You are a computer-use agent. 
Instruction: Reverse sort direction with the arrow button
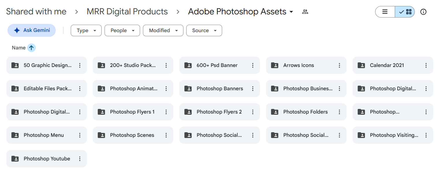(x=31, y=48)
